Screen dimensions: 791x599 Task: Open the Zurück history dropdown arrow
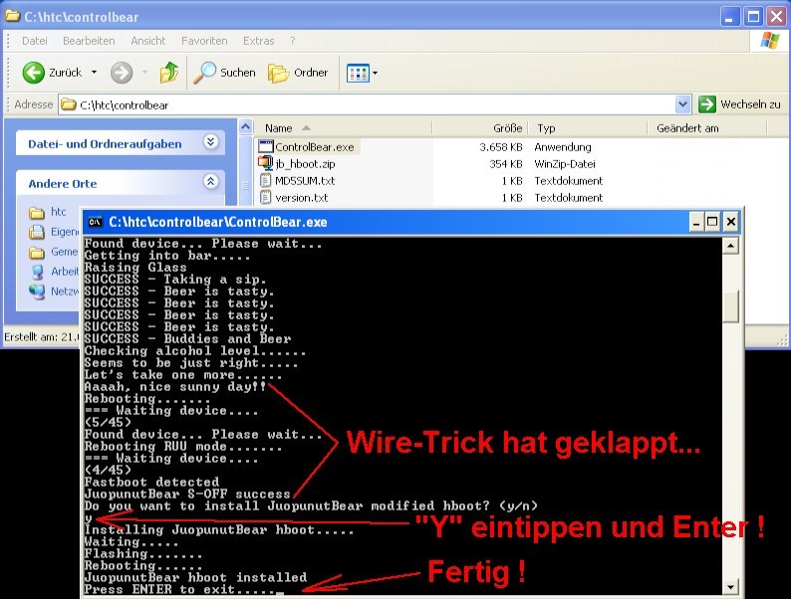(x=95, y=72)
